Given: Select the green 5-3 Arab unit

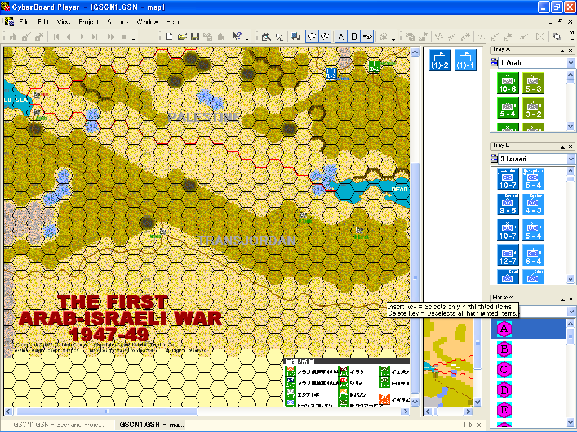Looking at the screenshot, I should click(x=533, y=83).
